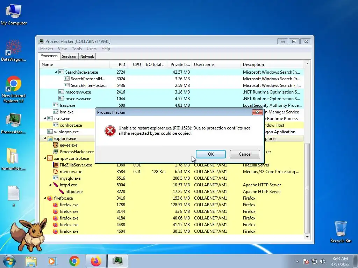Select the SearchFilterHost process row

pos(172,85)
